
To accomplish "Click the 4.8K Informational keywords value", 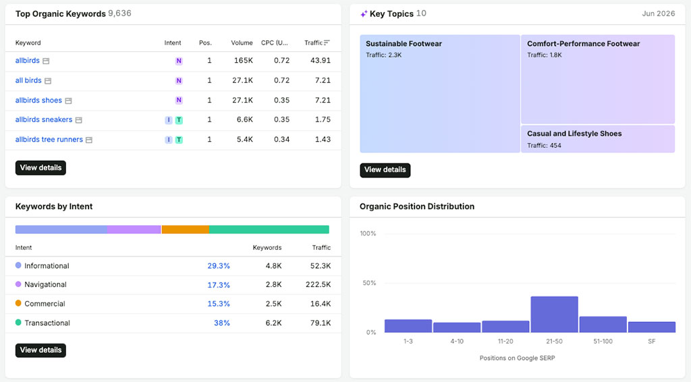I will pos(274,266).
